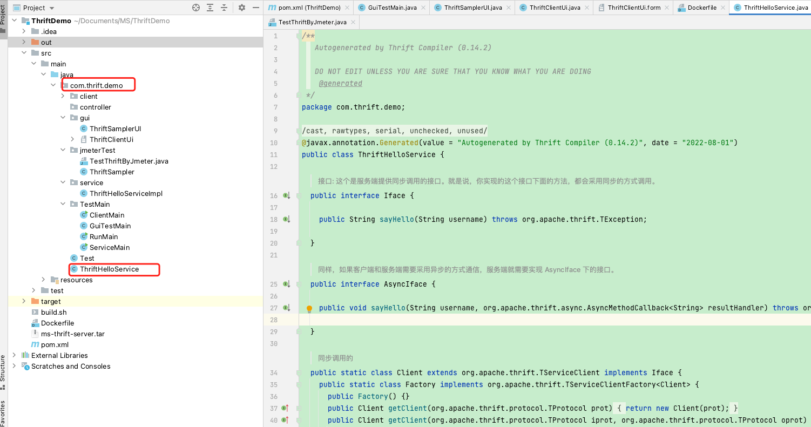Expand the out folder

coord(24,42)
